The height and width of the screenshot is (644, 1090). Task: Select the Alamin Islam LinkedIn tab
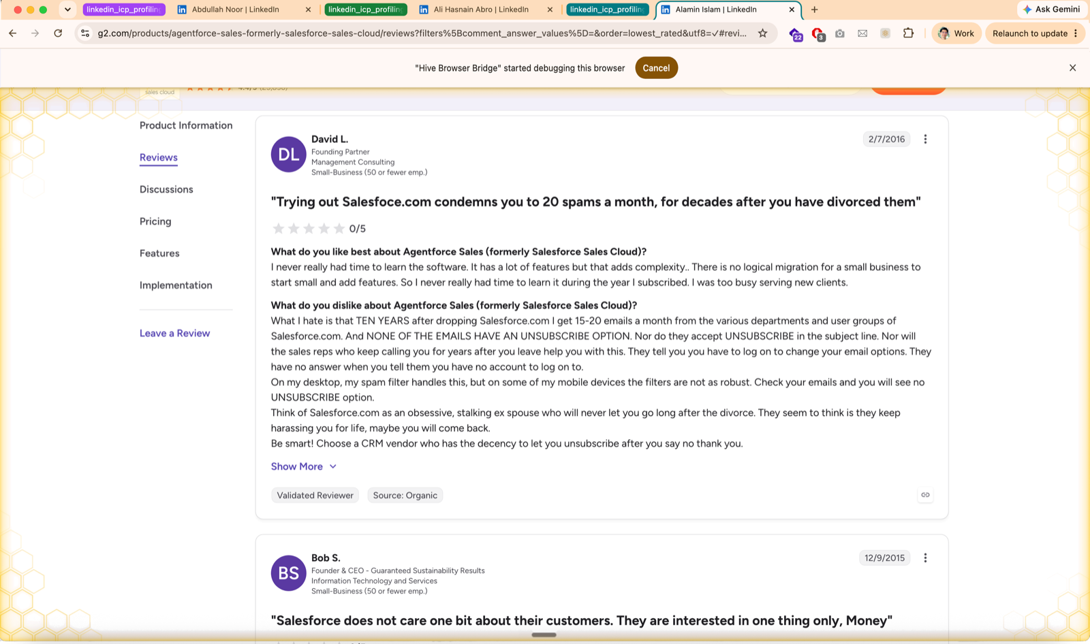pos(727,10)
